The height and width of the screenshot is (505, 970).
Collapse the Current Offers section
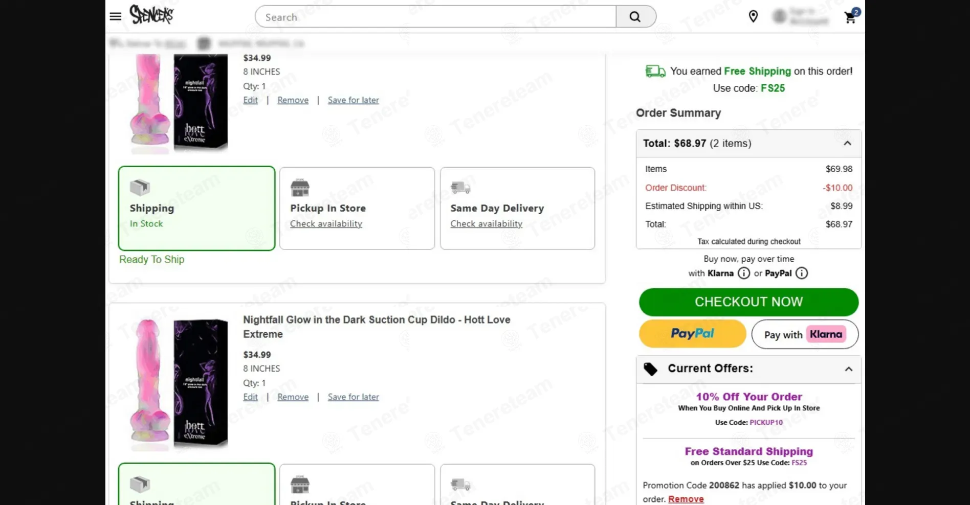(848, 369)
